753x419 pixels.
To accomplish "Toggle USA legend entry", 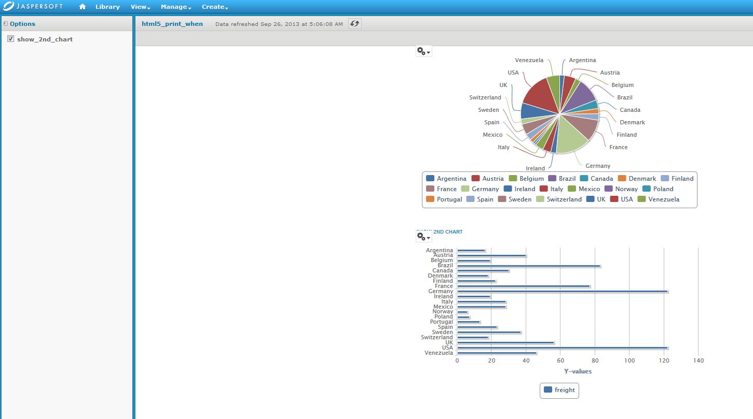I will (x=622, y=199).
